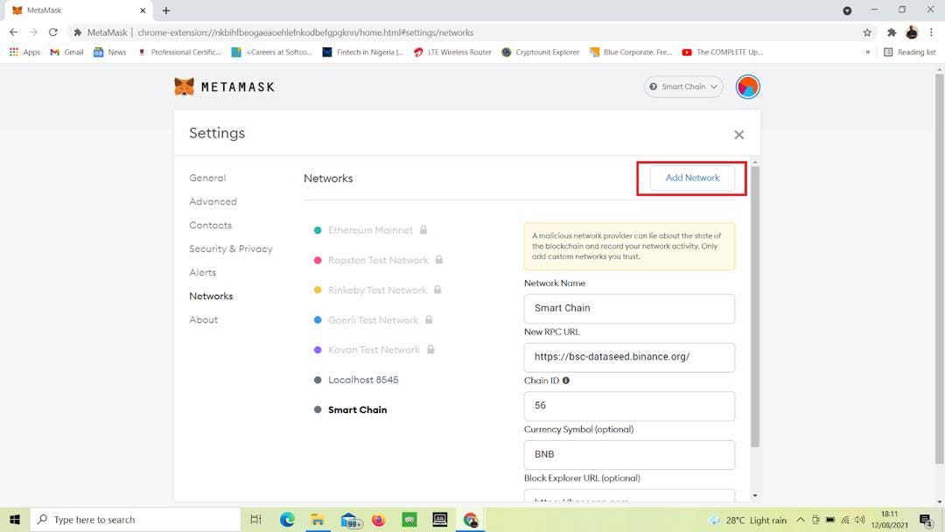945x532 pixels.
Task: Click the settings panel scrollbar thumb
Action: (x=755, y=306)
